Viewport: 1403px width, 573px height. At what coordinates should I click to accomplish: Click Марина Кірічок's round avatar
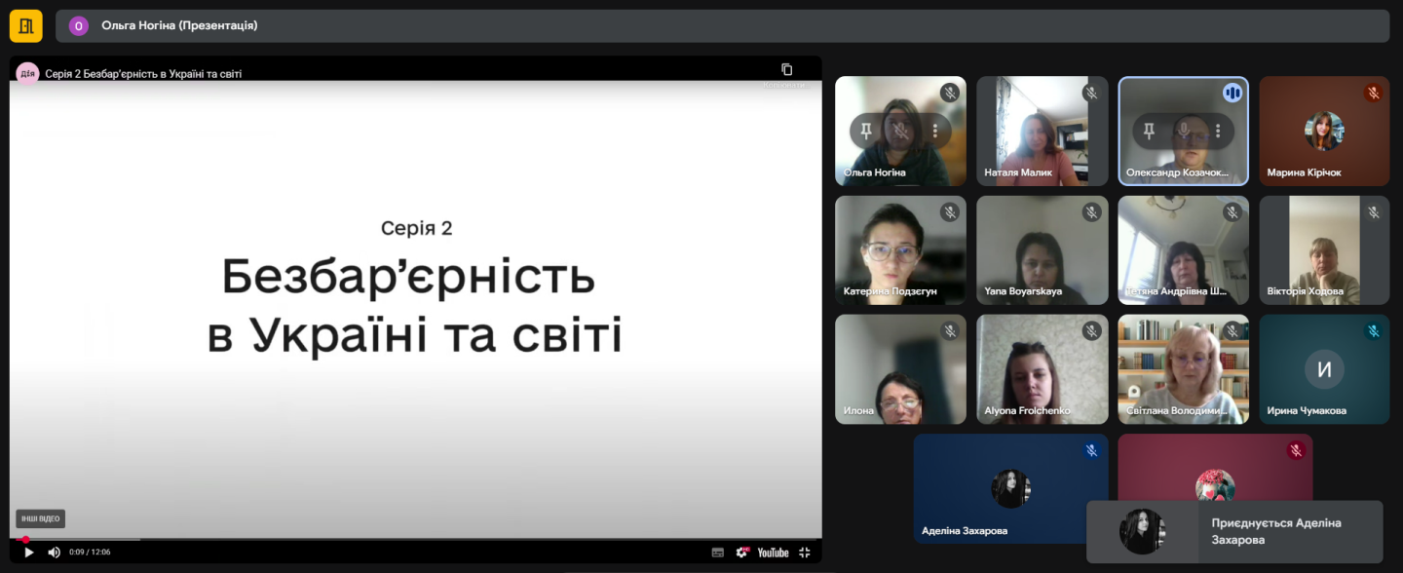click(x=1324, y=131)
